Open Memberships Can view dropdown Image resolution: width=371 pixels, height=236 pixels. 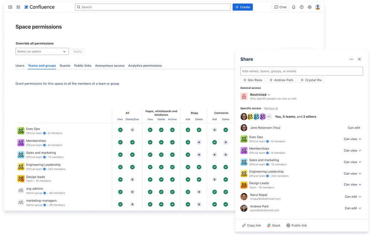coord(352,150)
